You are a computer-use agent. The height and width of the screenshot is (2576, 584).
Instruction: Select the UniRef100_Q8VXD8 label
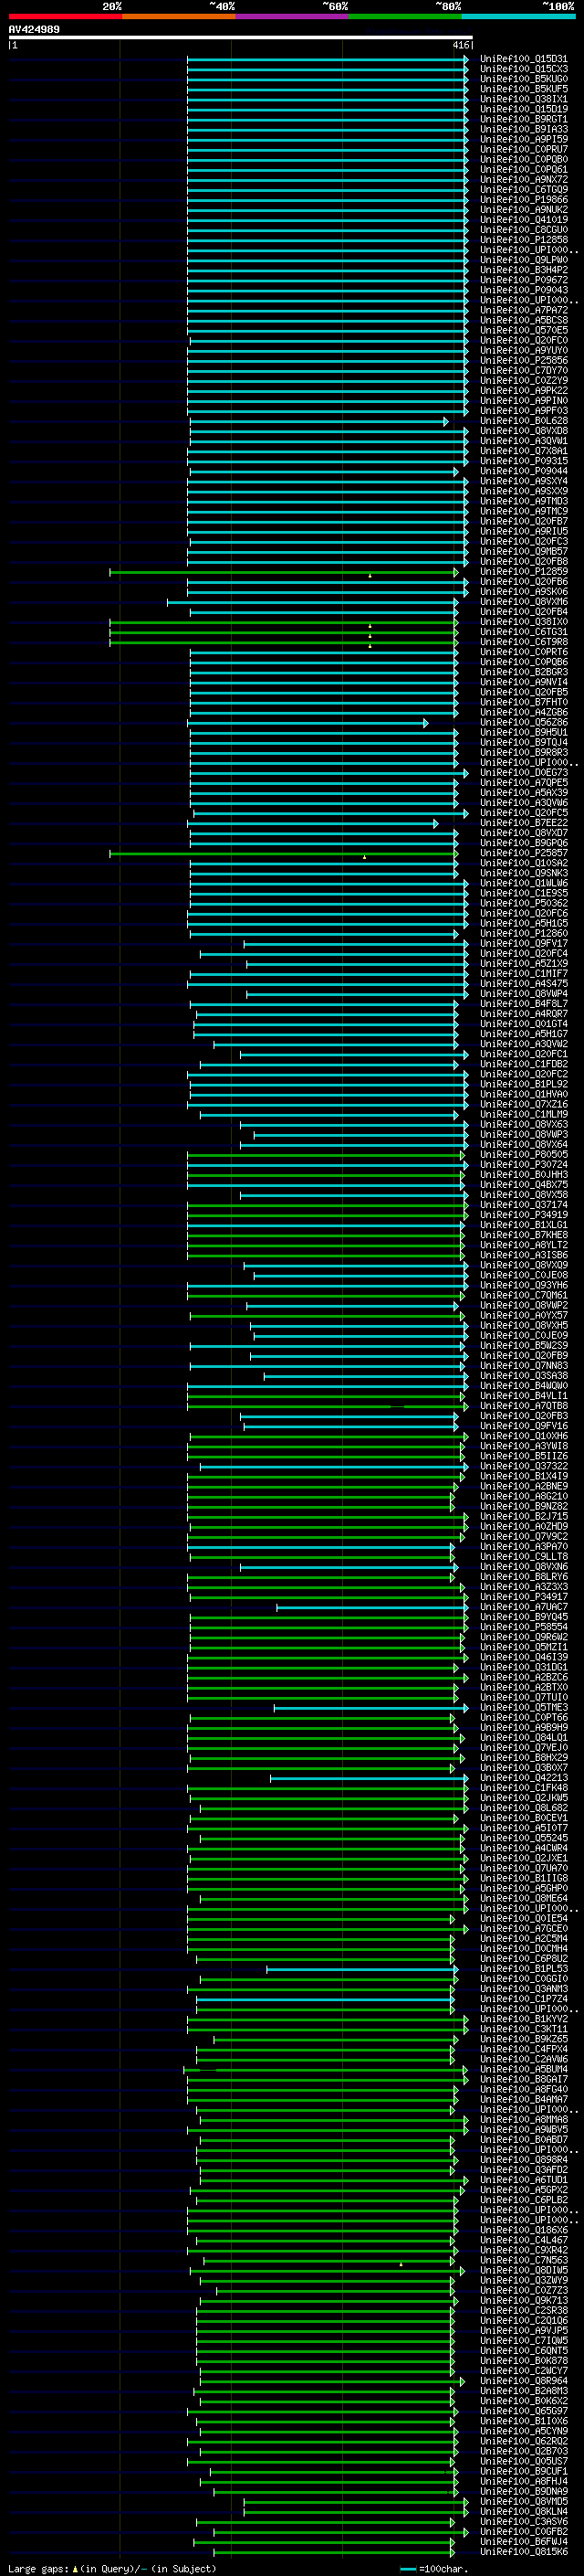tap(524, 431)
